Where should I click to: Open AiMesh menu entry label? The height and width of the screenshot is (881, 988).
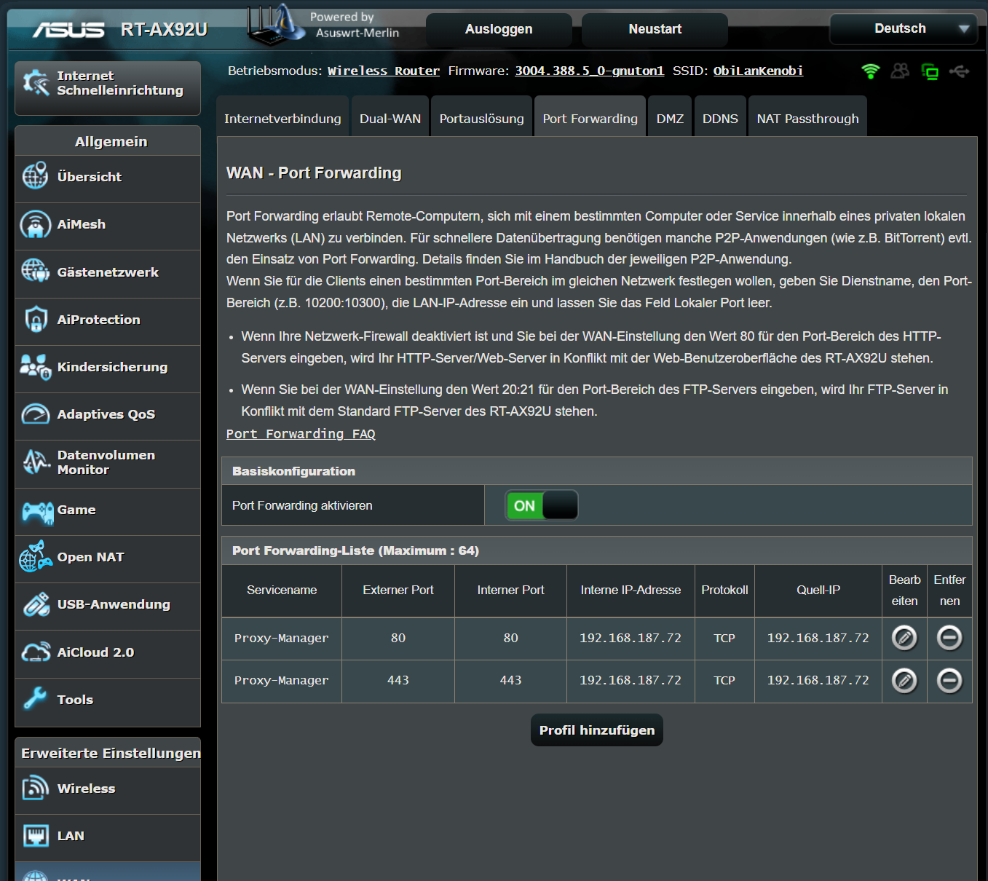[82, 224]
